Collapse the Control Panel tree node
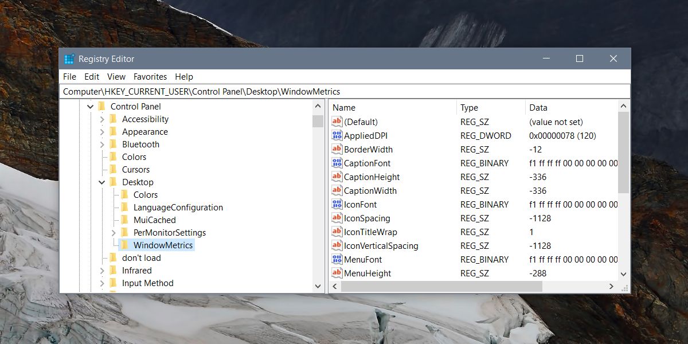This screenshot has height=344, width=688. [x=90, y=107]
